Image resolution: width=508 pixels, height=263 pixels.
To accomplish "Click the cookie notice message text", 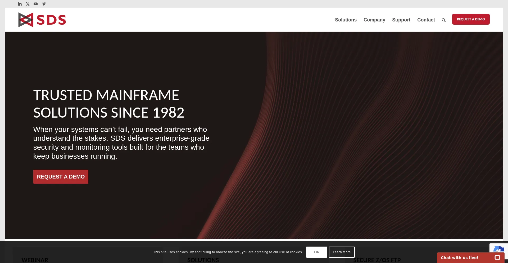I will 228,252.
